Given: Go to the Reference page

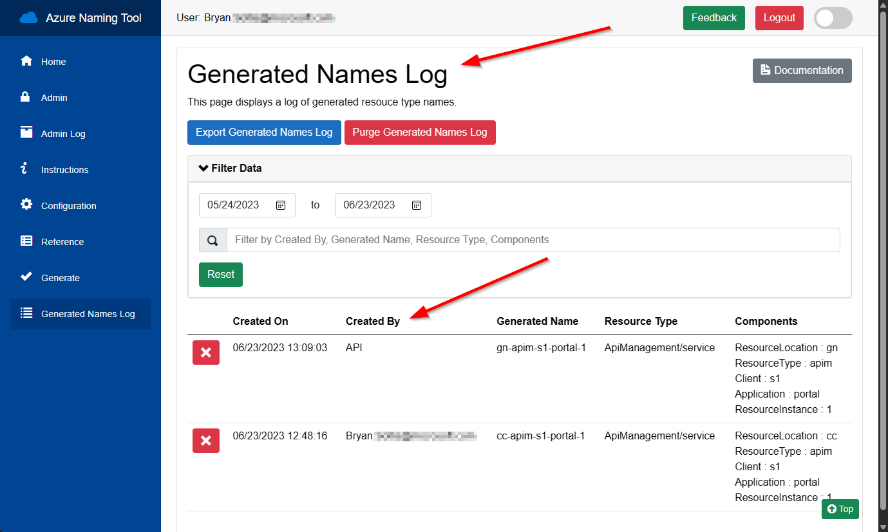Looking at the screenshot, I should pyautogui.click(x=62, y=242).
